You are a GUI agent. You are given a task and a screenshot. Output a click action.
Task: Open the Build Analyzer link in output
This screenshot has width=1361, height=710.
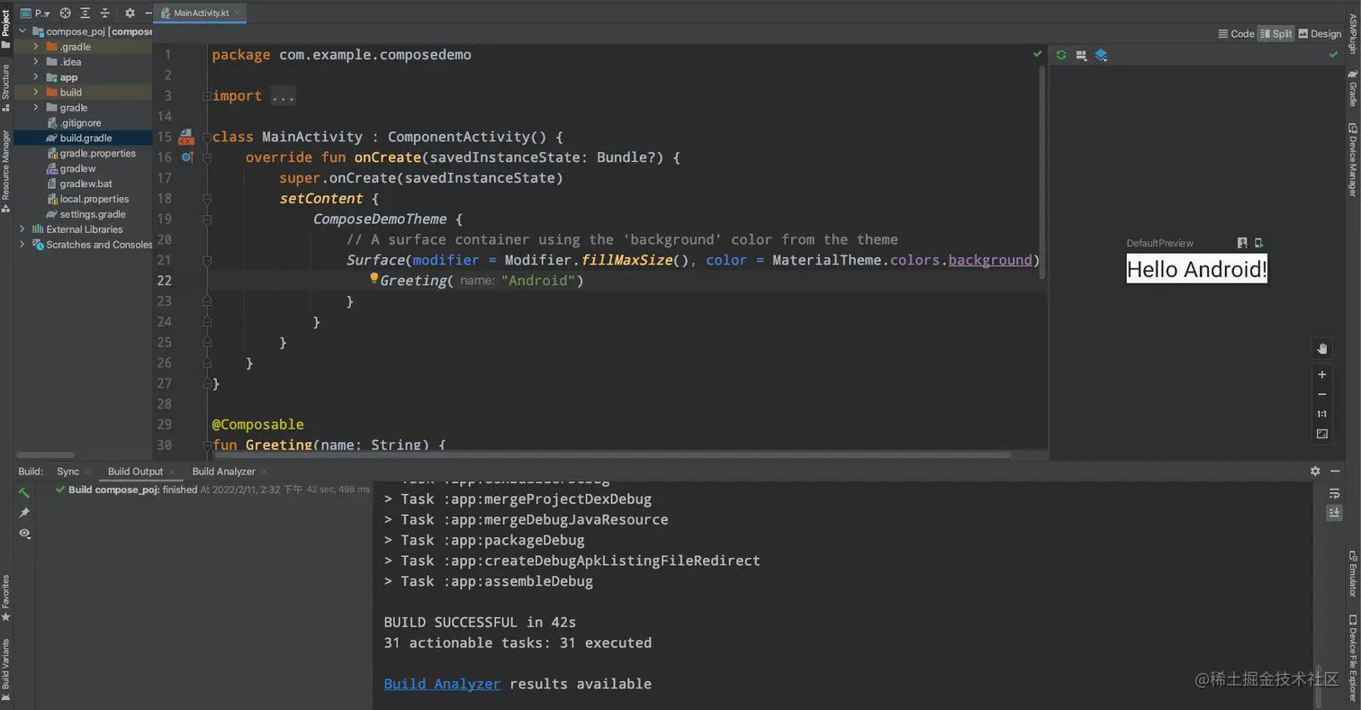(x=442, y=684)
